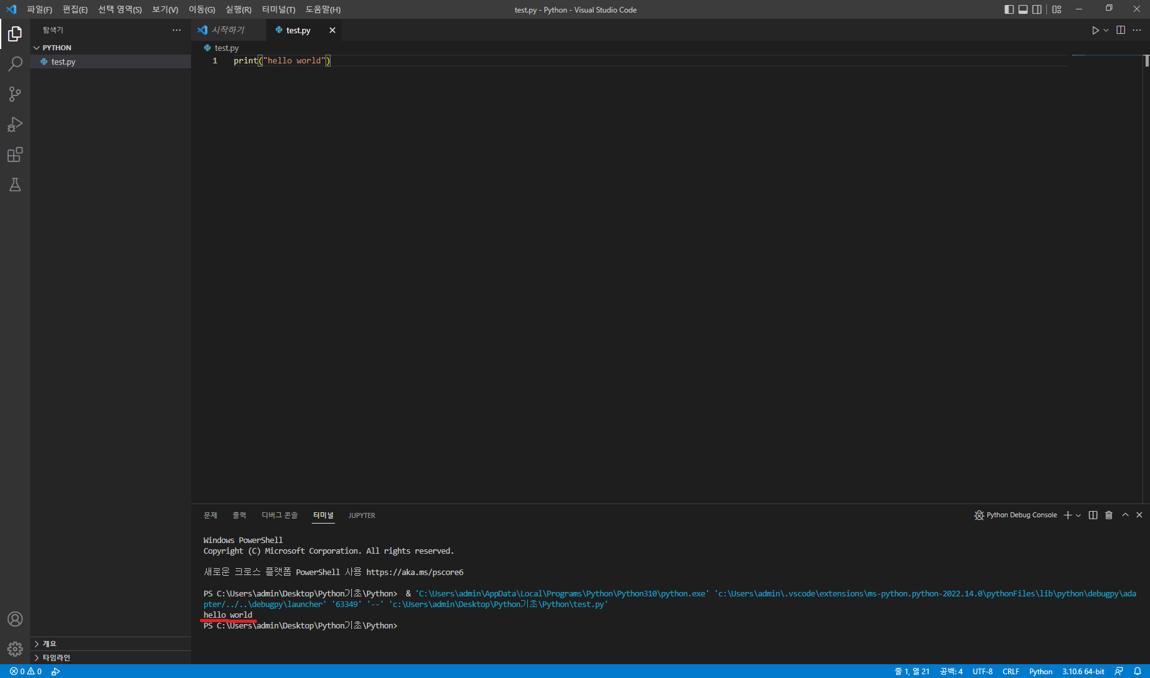Open launch profile dropdown next to plus

pyautogui.click(x=1078, y=515)
